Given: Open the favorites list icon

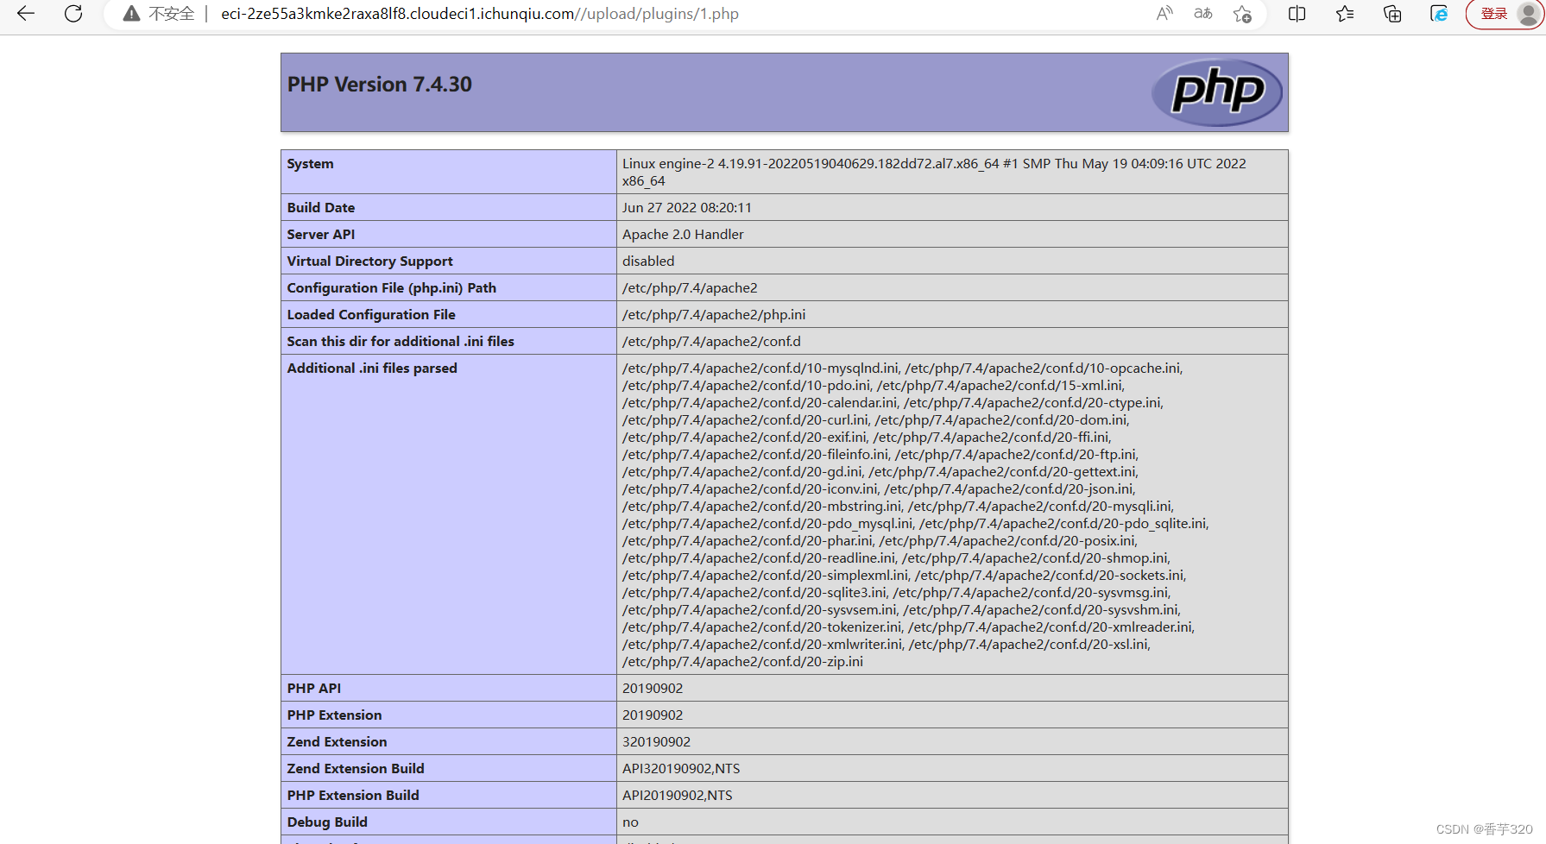Looking at the screenshot, I should point(1345,14).
